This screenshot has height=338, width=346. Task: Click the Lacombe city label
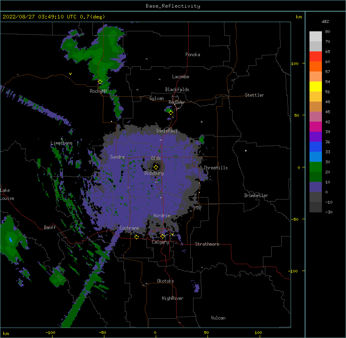(x=181, y=77)
